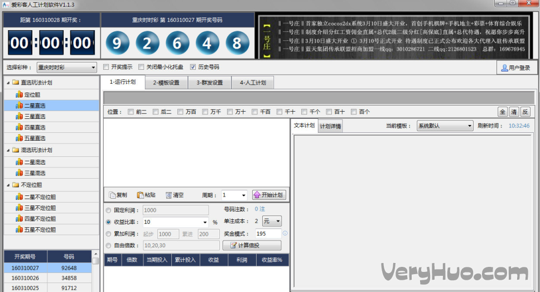Open 用户登录 user login

click(x=516, y=68)
